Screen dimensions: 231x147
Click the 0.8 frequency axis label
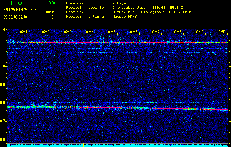pyautogui.click(x=3, y=103)
